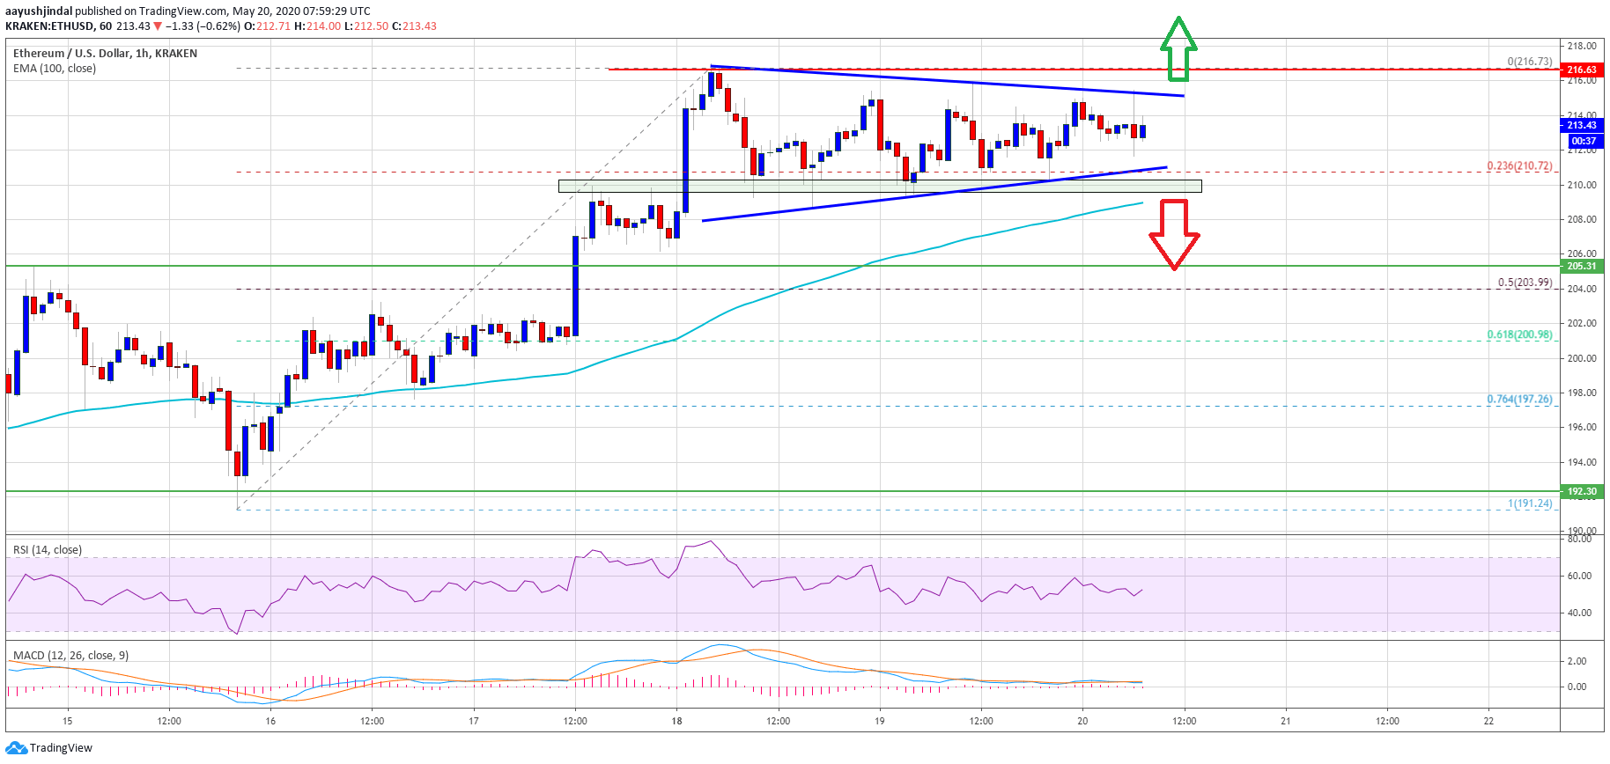
Task: Click date label 18 on time axis
Action: pos(676,721)
